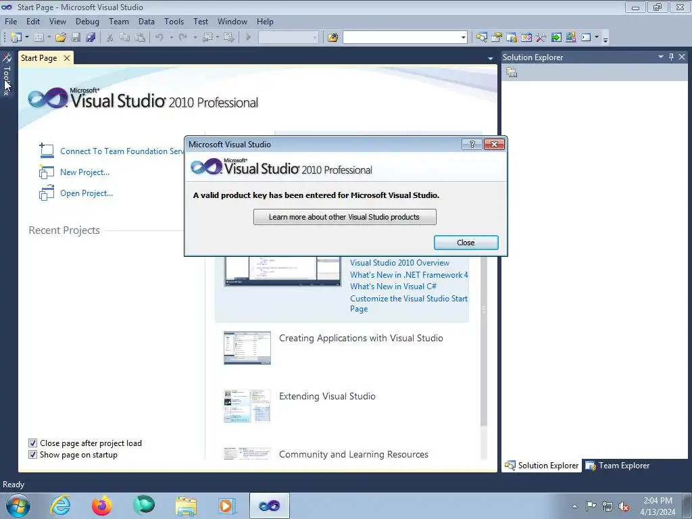Click the Open File folder toolbar icon
692x519 pixels.
click(x=61, y=38)
